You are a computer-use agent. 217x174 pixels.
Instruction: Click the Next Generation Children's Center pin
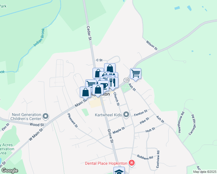(45, 116)
